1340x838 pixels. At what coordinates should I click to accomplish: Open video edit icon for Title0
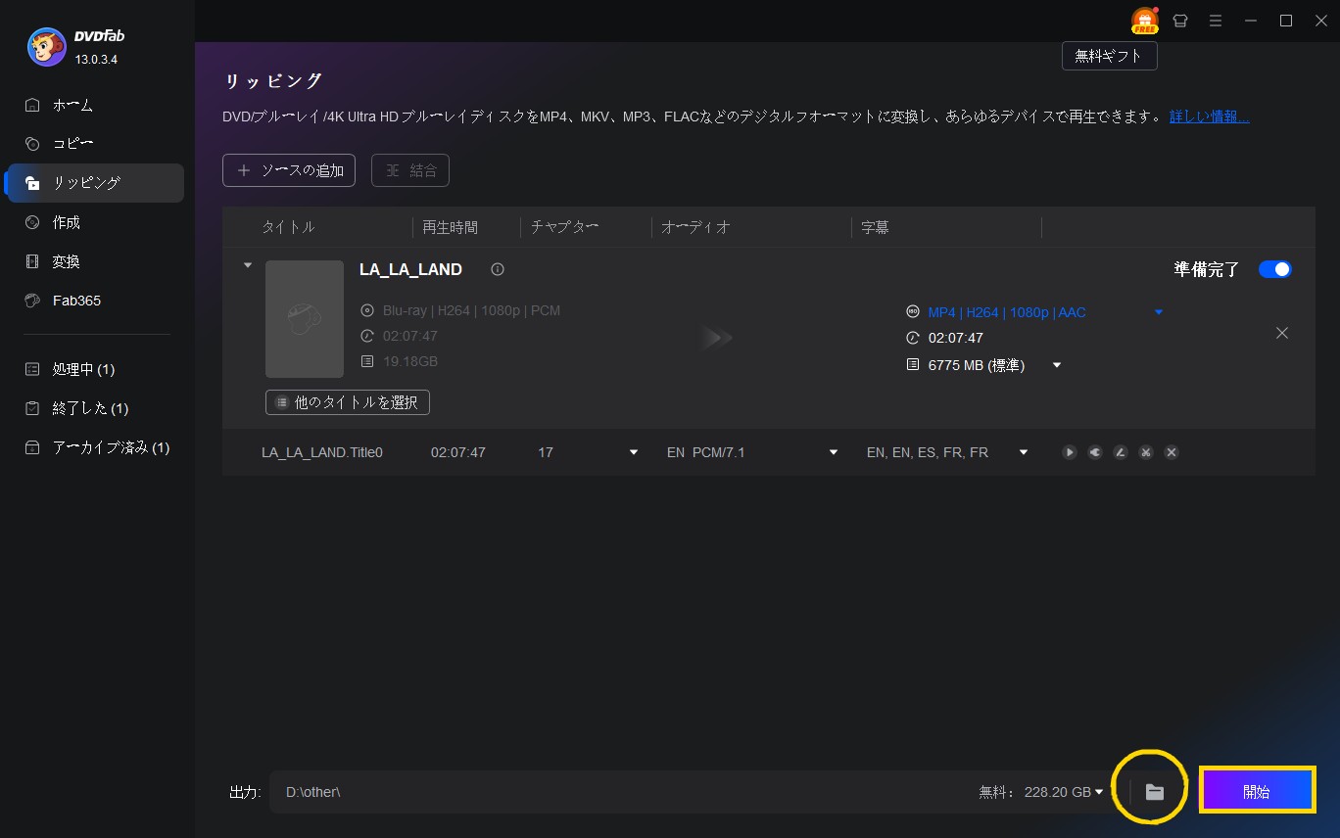[1121, 452]
